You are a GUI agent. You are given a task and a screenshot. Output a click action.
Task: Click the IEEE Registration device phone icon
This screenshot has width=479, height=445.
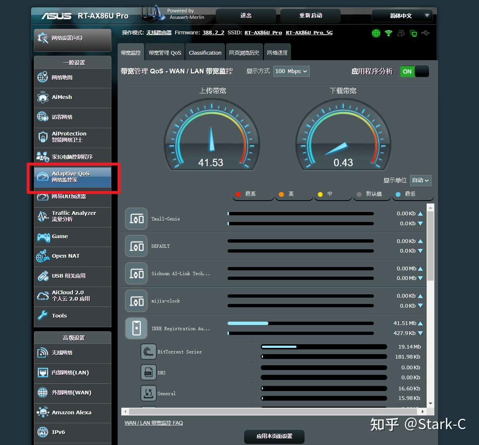pos(136,328)
